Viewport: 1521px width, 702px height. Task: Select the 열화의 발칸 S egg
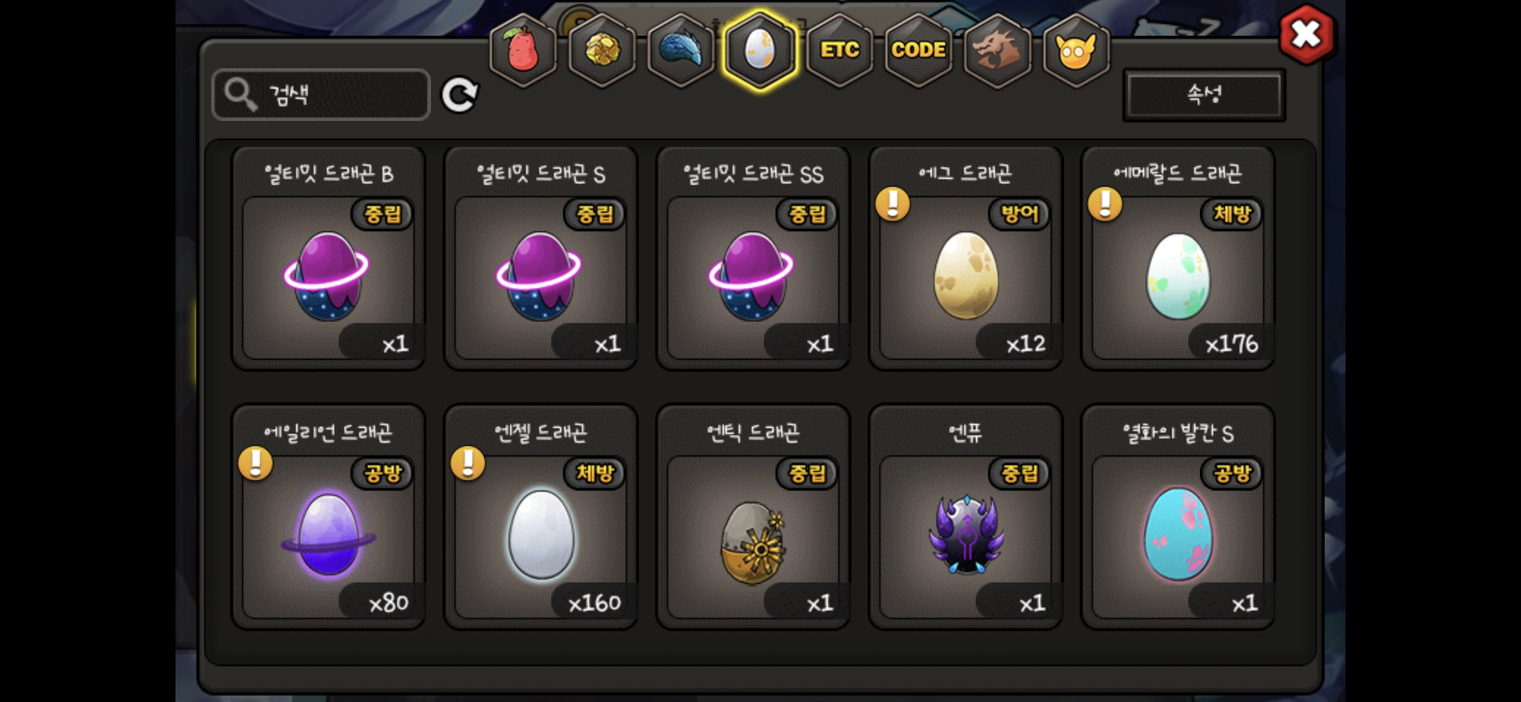tap(1178, 517)
